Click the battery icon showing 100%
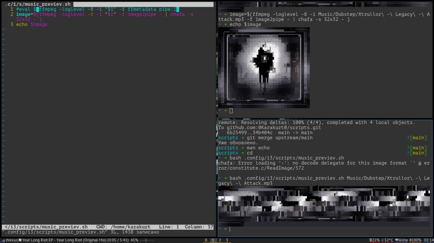This screenshot has height=243, width=434. click(410, 240)
